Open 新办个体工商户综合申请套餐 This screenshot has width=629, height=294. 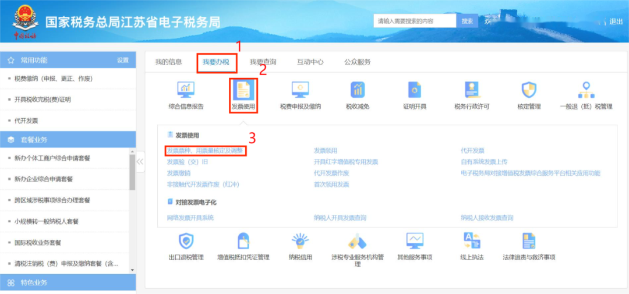(52, 158)
